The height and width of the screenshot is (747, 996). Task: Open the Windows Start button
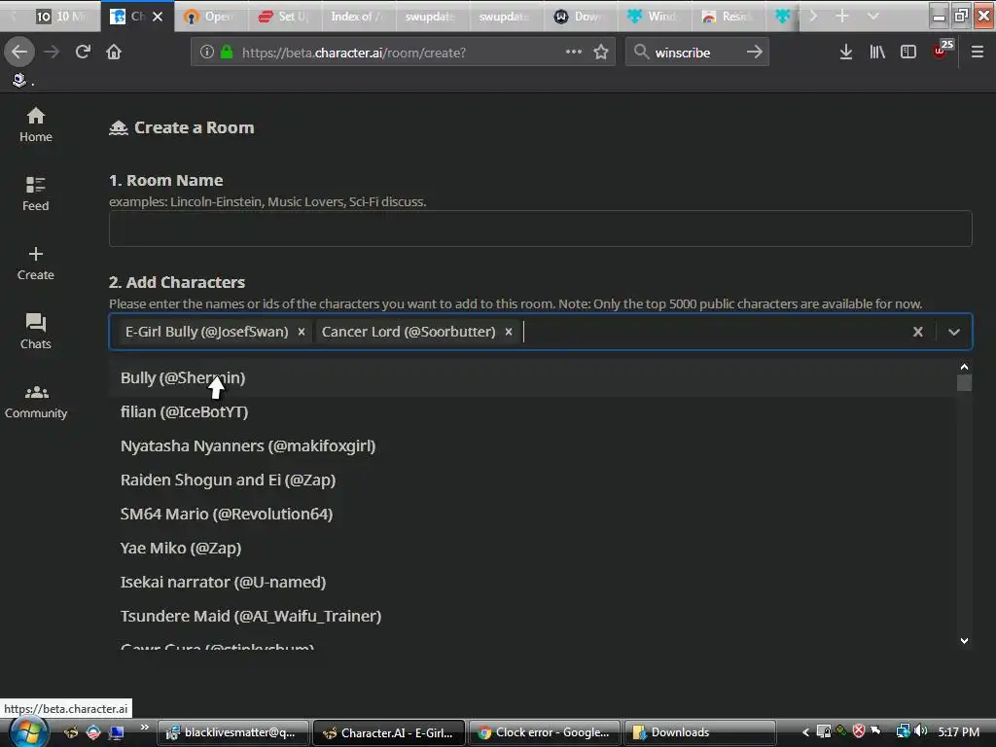coord(27,733)
